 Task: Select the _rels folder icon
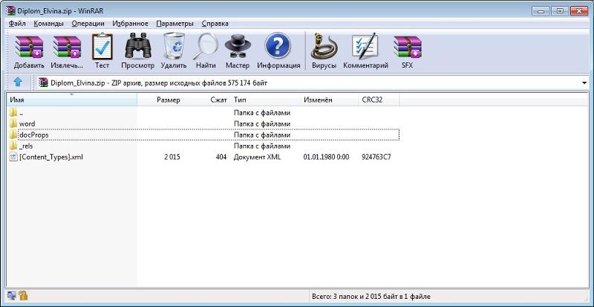click(x=13, y=146)
